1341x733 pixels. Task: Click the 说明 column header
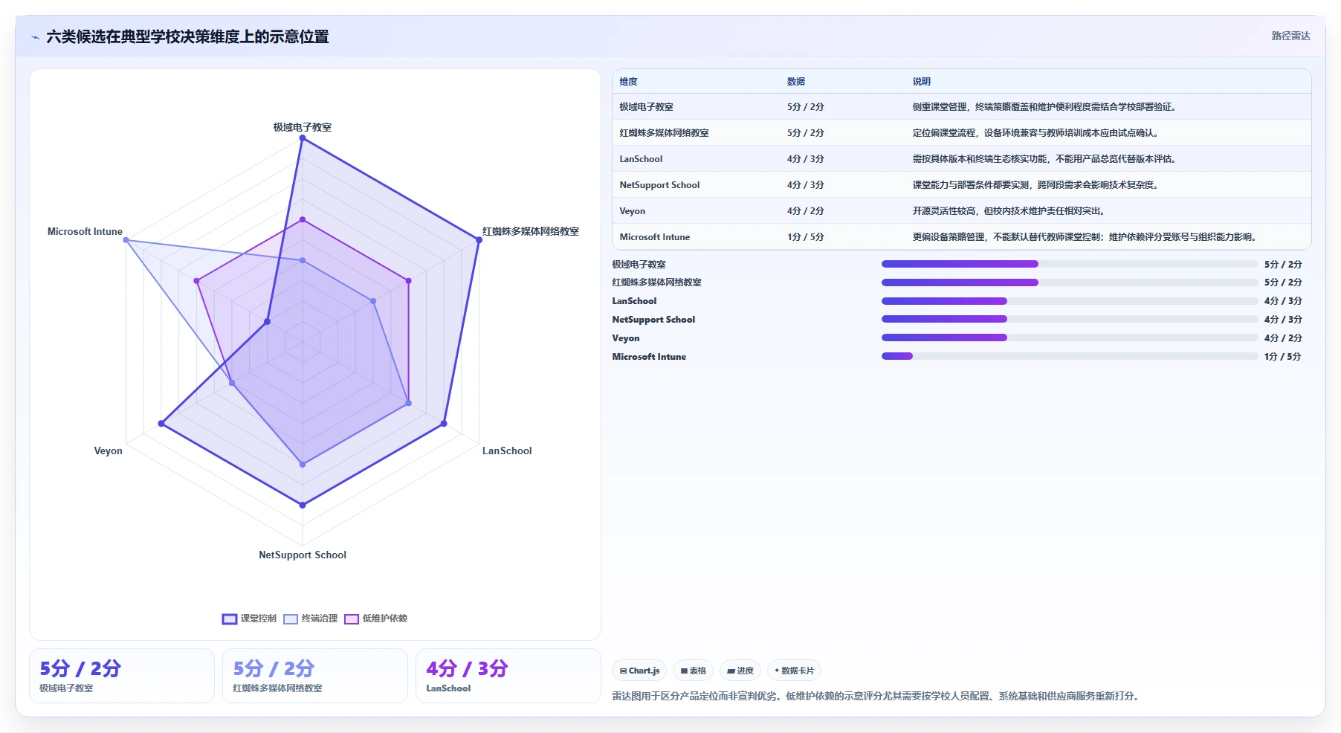pyautogui.click(x=922, y=82)
